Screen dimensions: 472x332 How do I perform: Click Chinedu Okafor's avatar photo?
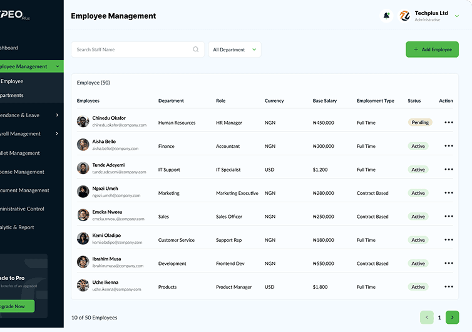click(x=83, y=121)
